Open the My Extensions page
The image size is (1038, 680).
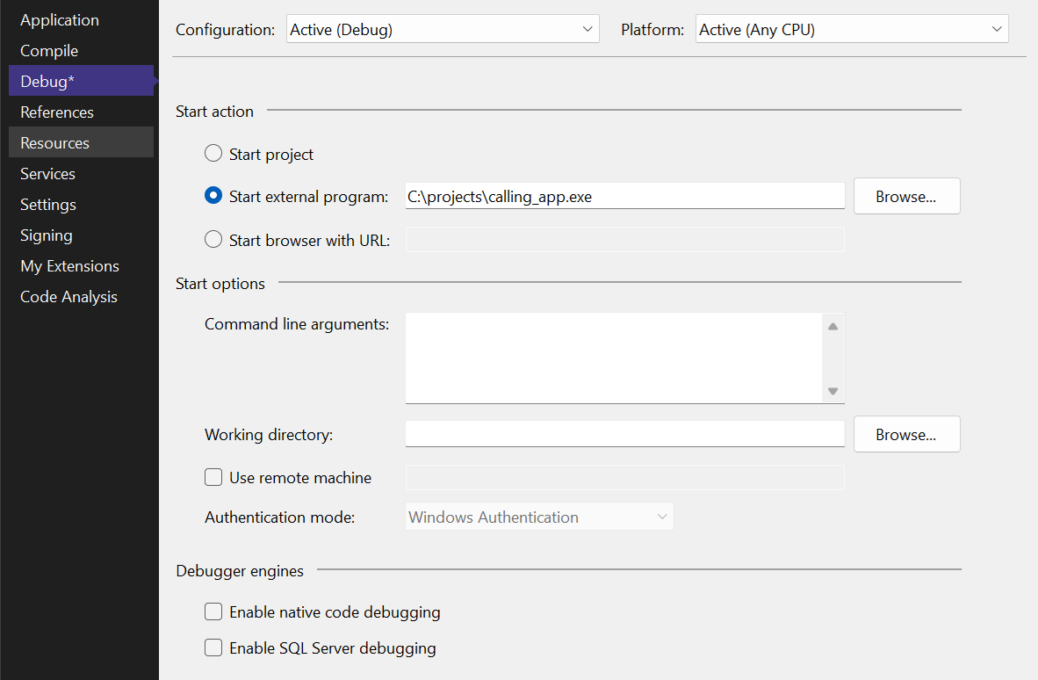[x=69, y=265]
